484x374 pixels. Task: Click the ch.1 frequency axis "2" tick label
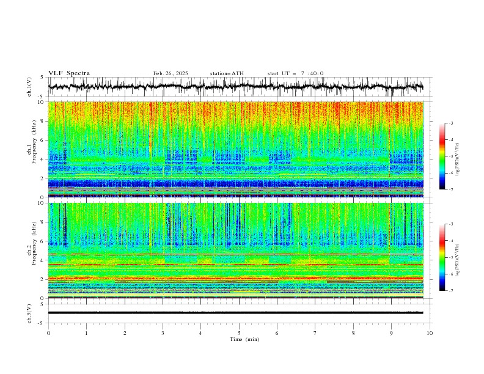43,178
